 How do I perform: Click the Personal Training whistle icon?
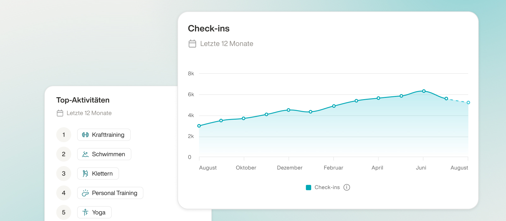click(x=85, y=193)
